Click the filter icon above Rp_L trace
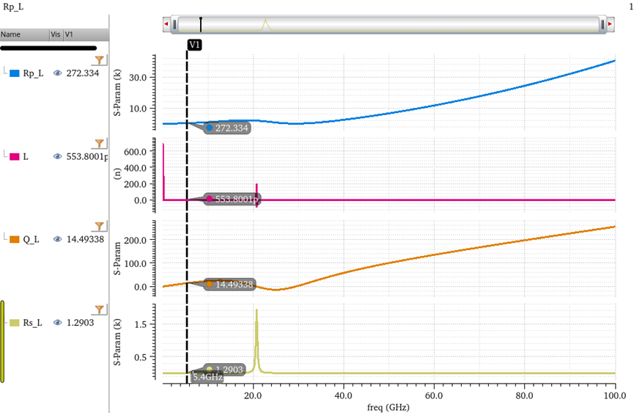634x413 pixels. tap(100, 59)
